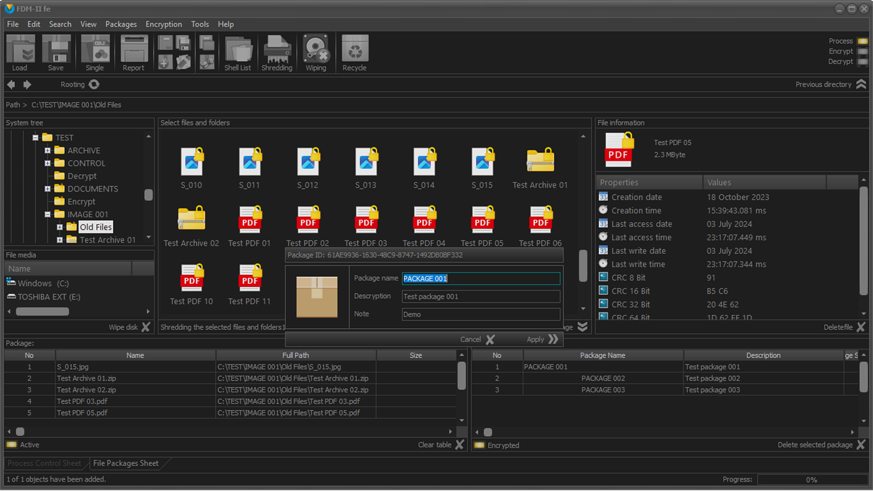873x491 pixels.
Task: Switch to Process Control Sheet tab
Action: click(44, 464)
